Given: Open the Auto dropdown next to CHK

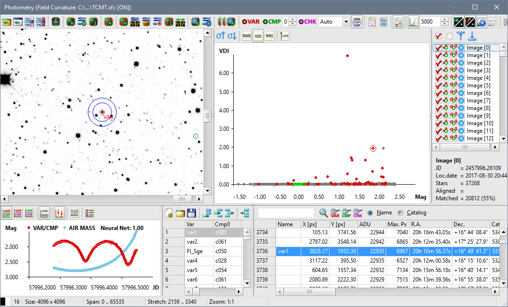Looking at the screenshot, I should [346, 22].
